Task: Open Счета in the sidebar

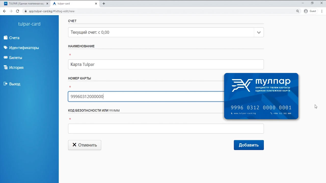Action: tap(14, 38)
